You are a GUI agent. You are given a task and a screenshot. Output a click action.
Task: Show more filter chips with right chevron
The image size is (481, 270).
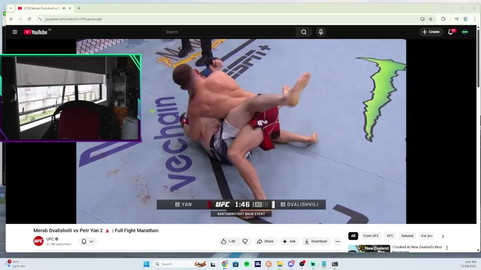(443, 236)
